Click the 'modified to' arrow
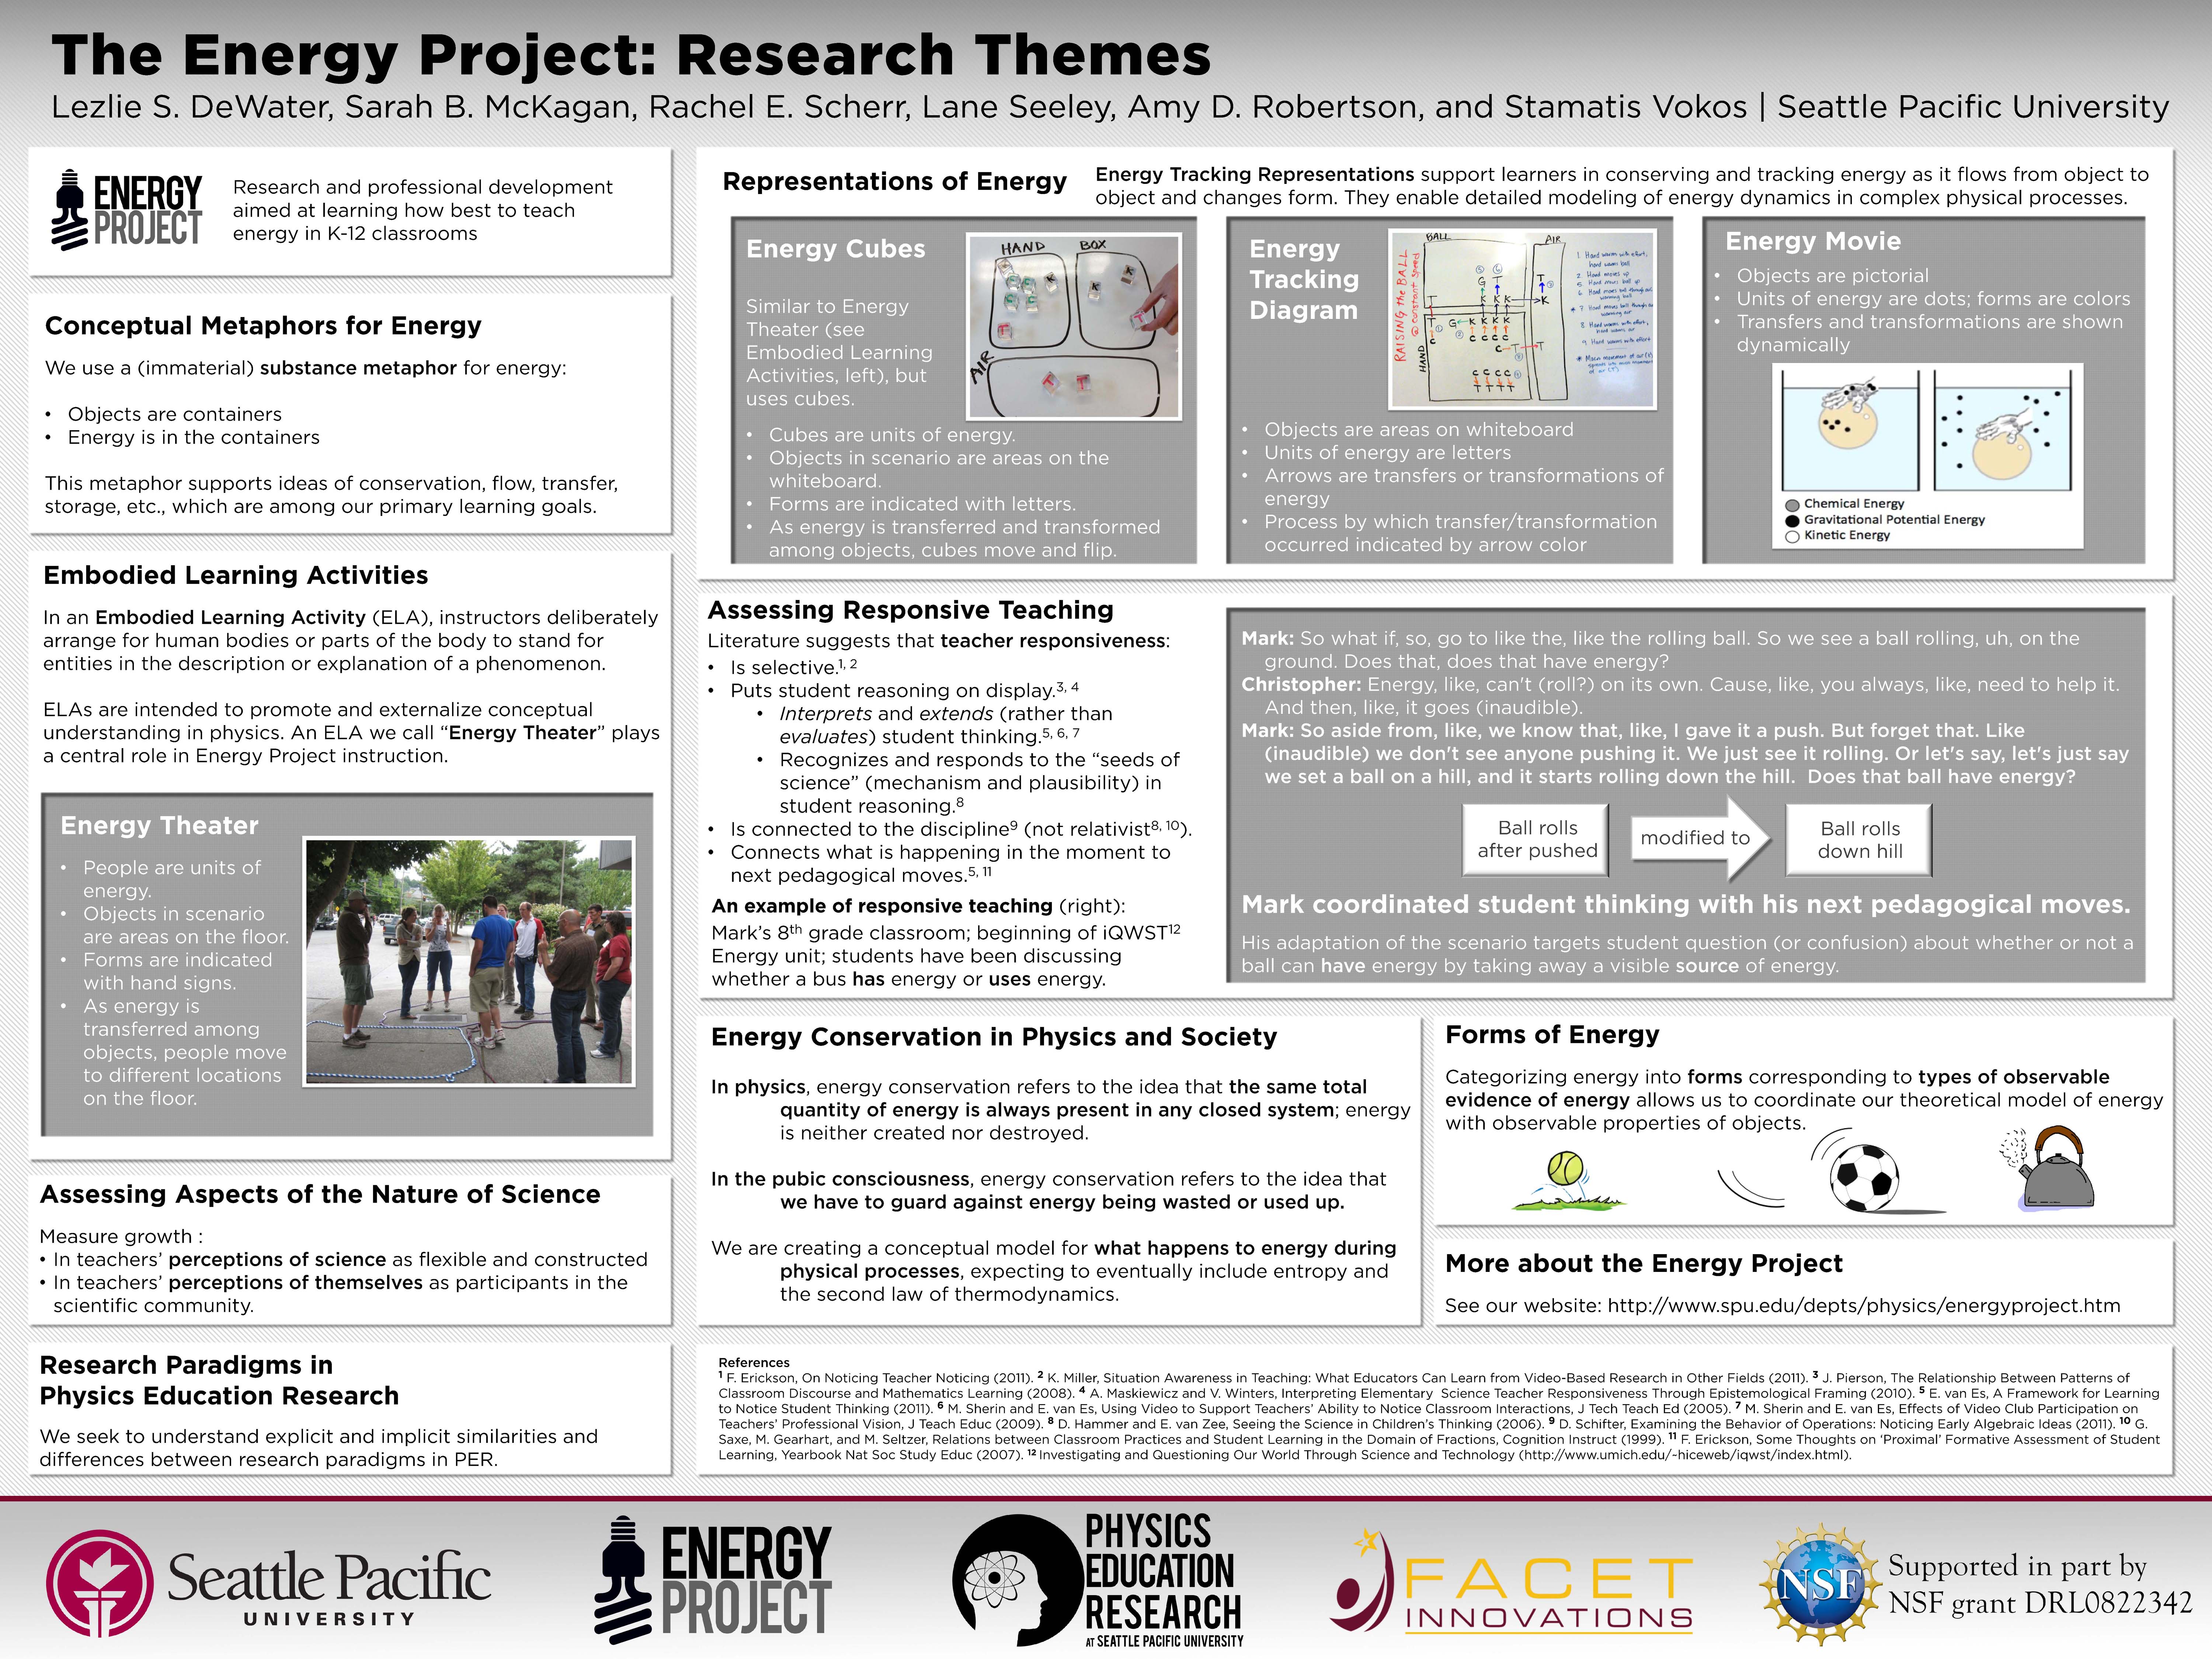 tap(1700, 838)
